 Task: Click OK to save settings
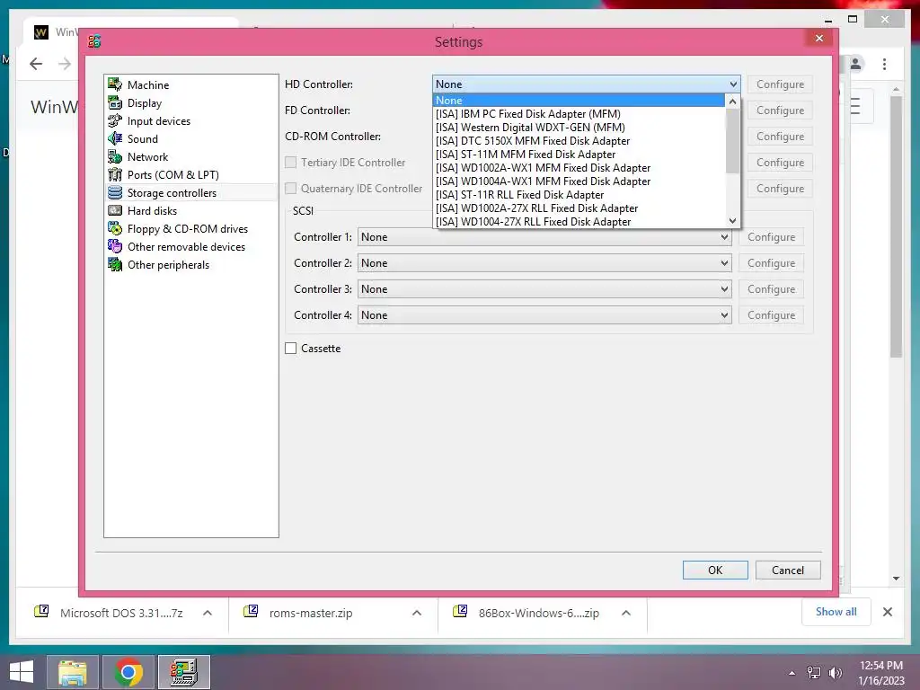(x=715, y=571)
